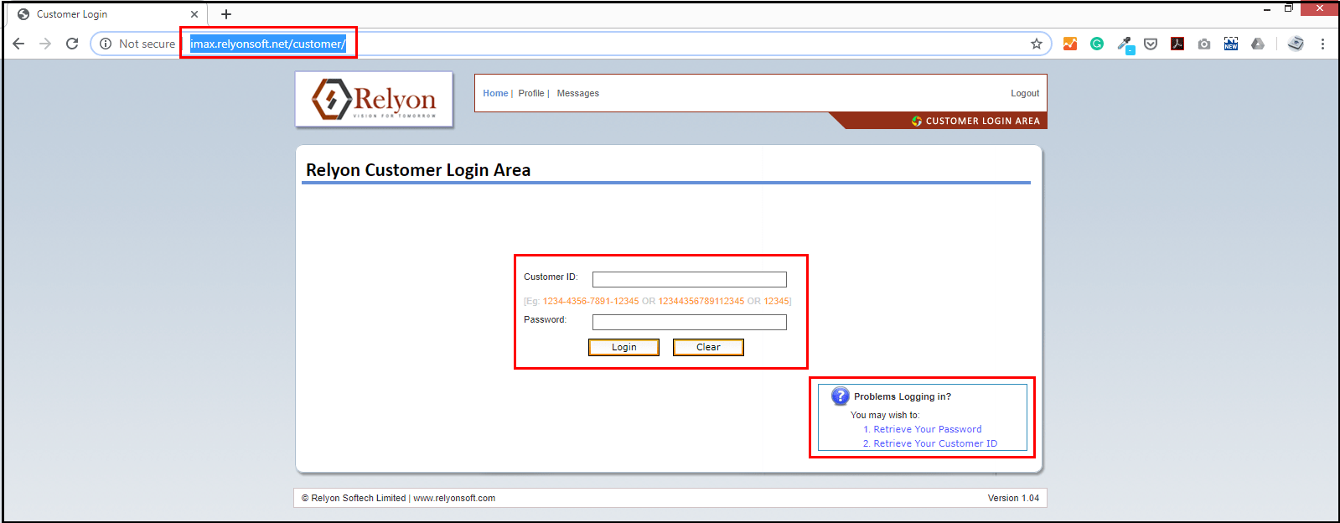
Task: Click the blue question mark help icon
Action: click(841, 396)
